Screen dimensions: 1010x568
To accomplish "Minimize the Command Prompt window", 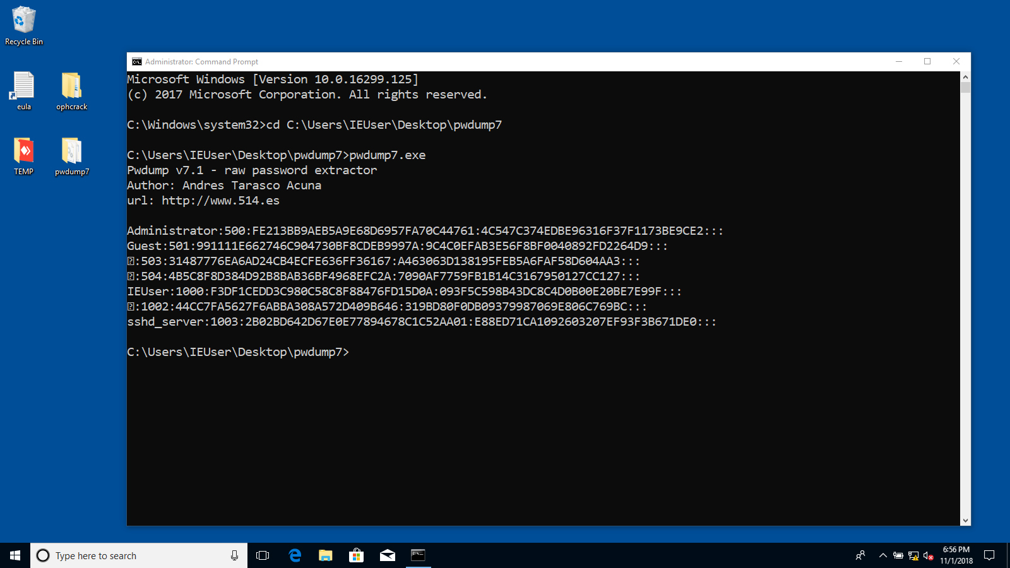I will click(x=898, y=62).
